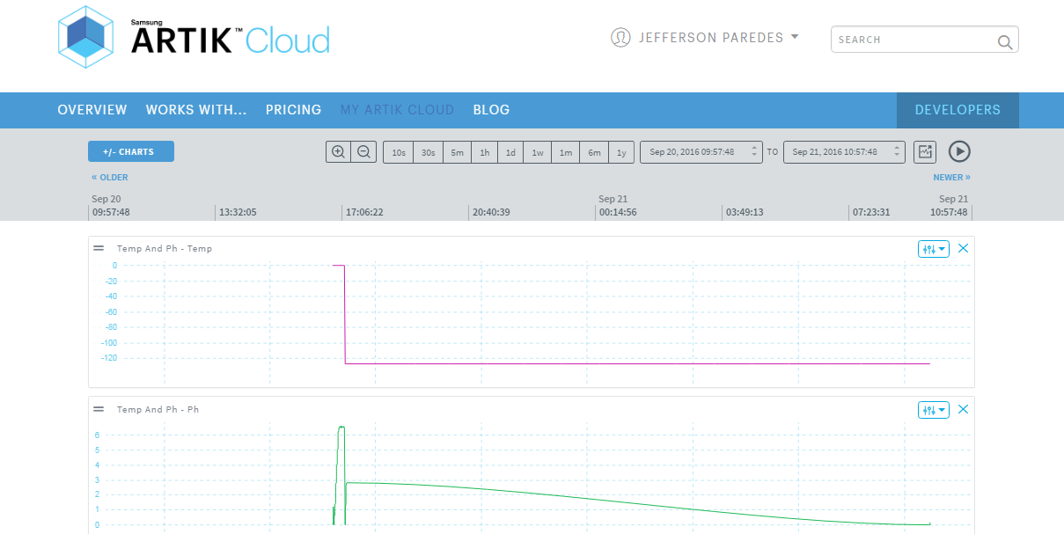Switch to the Pricing tab
The image size is (1064, 534).
click(293, 109)
